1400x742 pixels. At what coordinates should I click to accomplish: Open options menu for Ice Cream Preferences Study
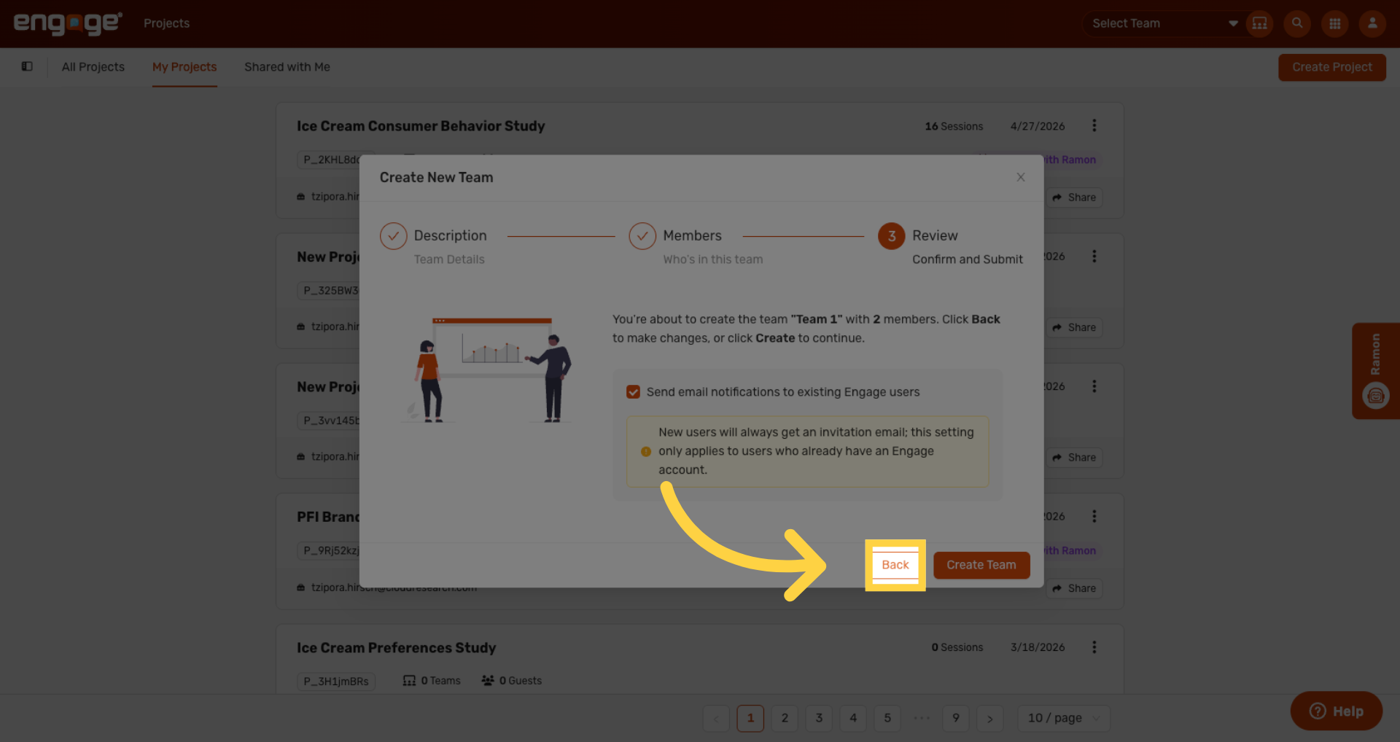[1094, 647]
